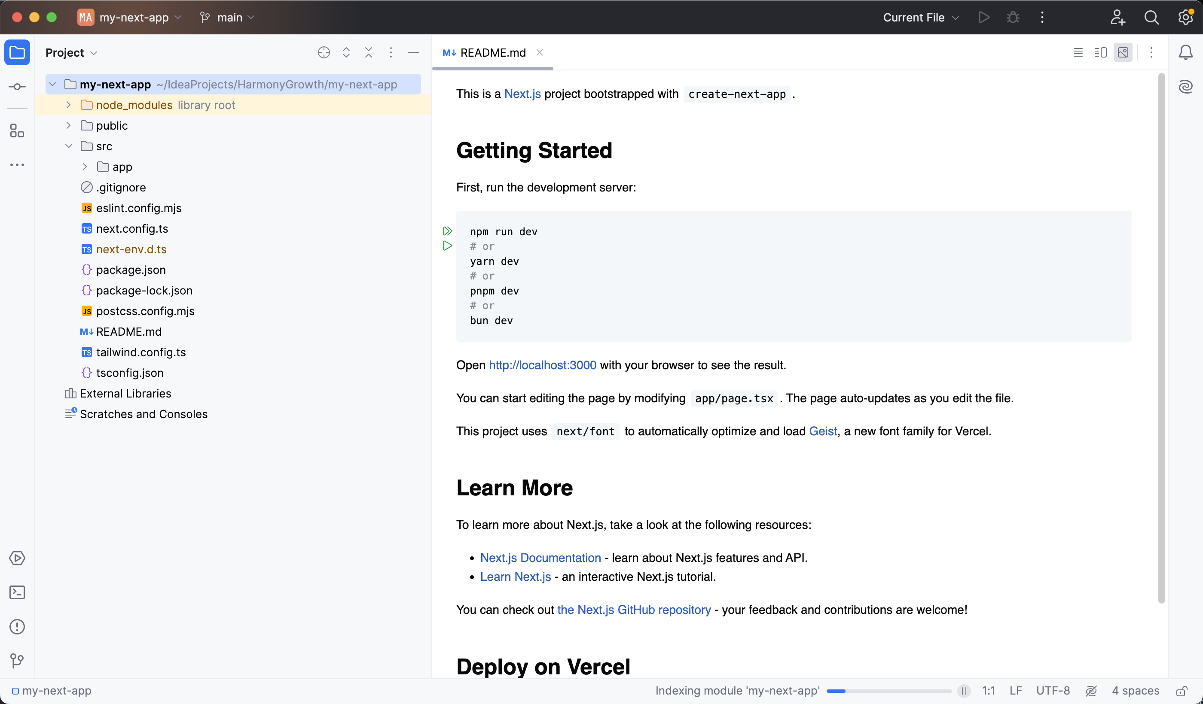Toggle inspections widget in status bar
The image size is (1203, 704).
[x=1091, y=691]
